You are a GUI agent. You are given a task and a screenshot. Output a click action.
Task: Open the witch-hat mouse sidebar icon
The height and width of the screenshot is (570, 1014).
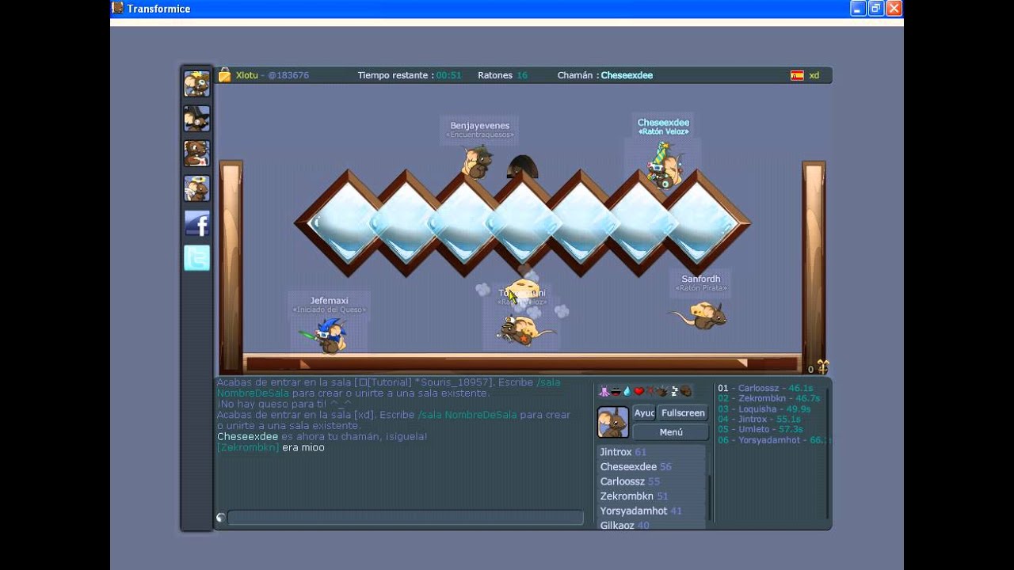(x=196, y=119)
